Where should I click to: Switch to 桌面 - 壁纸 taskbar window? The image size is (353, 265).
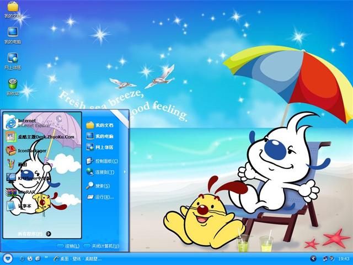77,258
